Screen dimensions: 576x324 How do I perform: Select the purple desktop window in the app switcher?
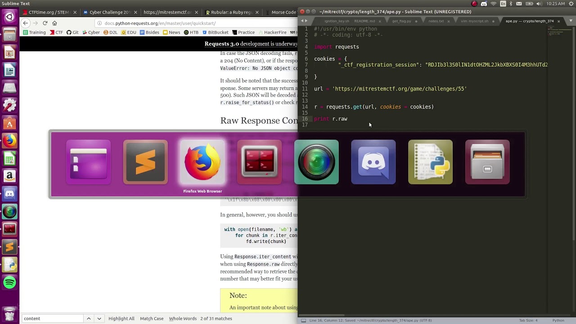88,162
